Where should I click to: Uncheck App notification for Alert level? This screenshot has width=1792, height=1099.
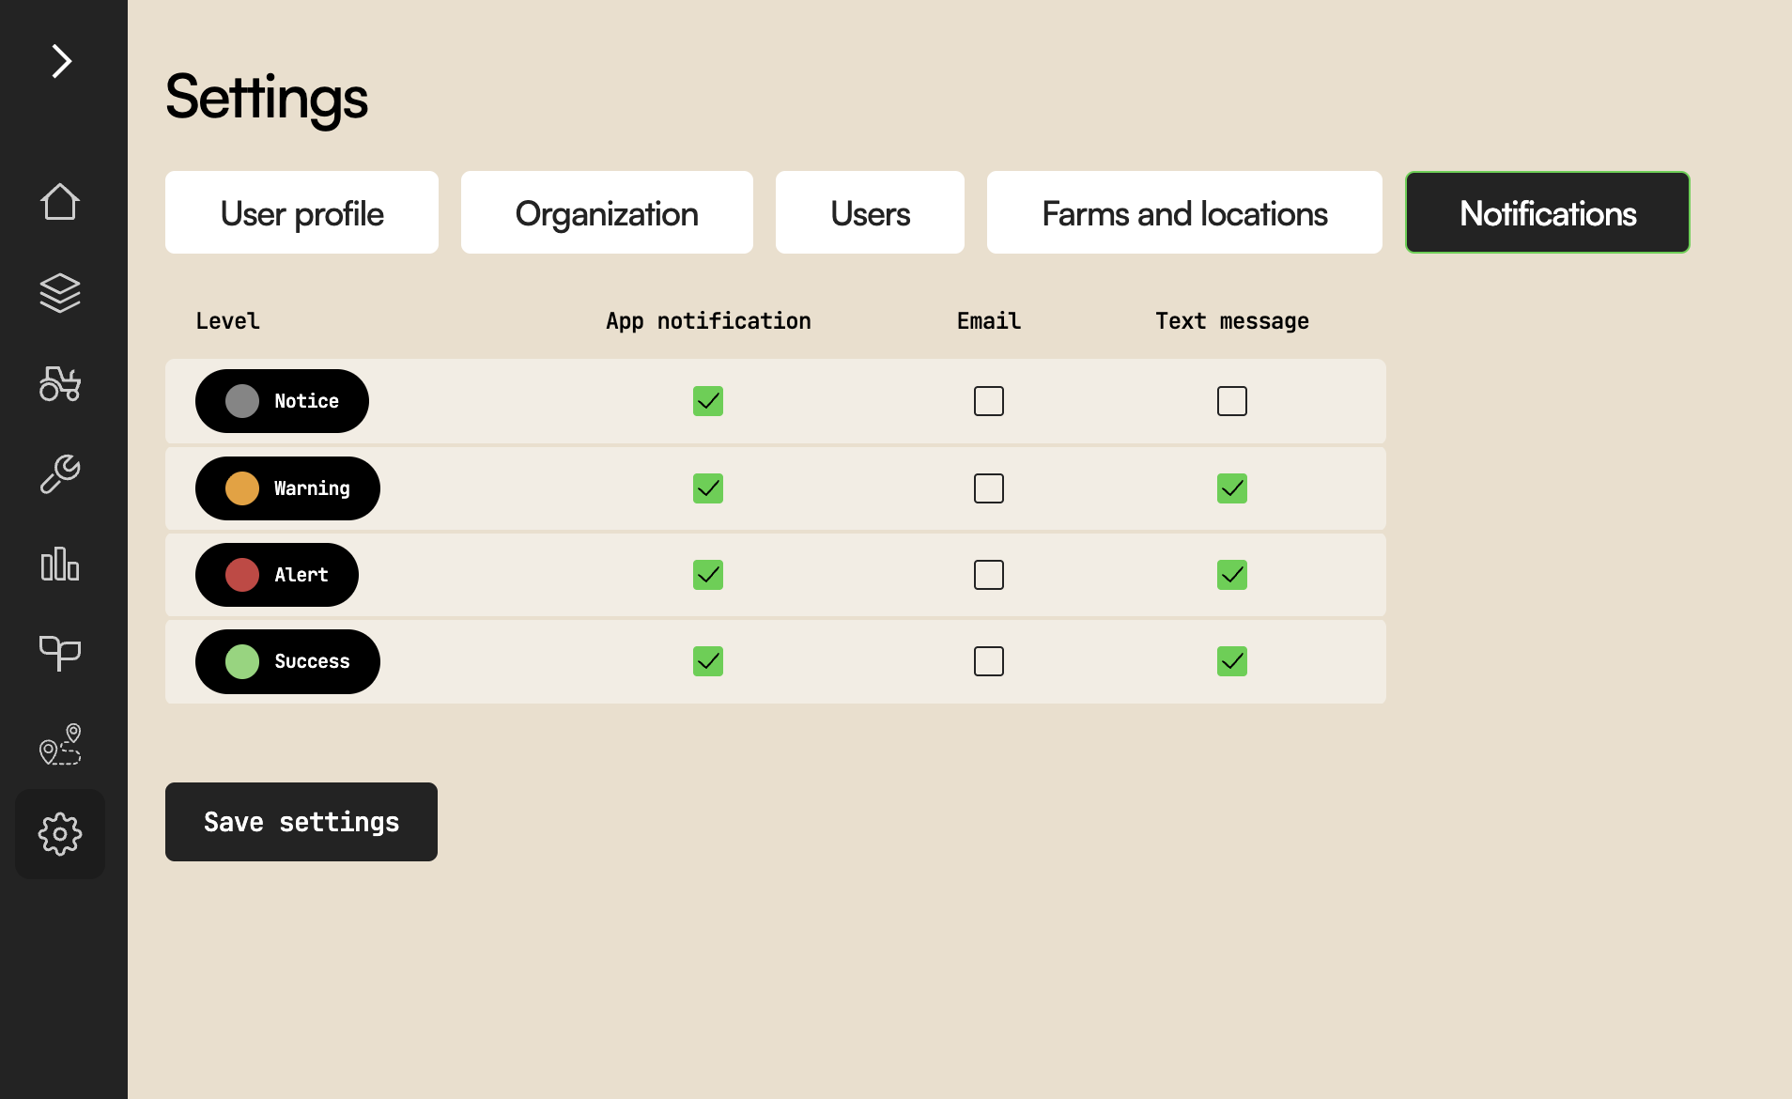click(708, 575)
